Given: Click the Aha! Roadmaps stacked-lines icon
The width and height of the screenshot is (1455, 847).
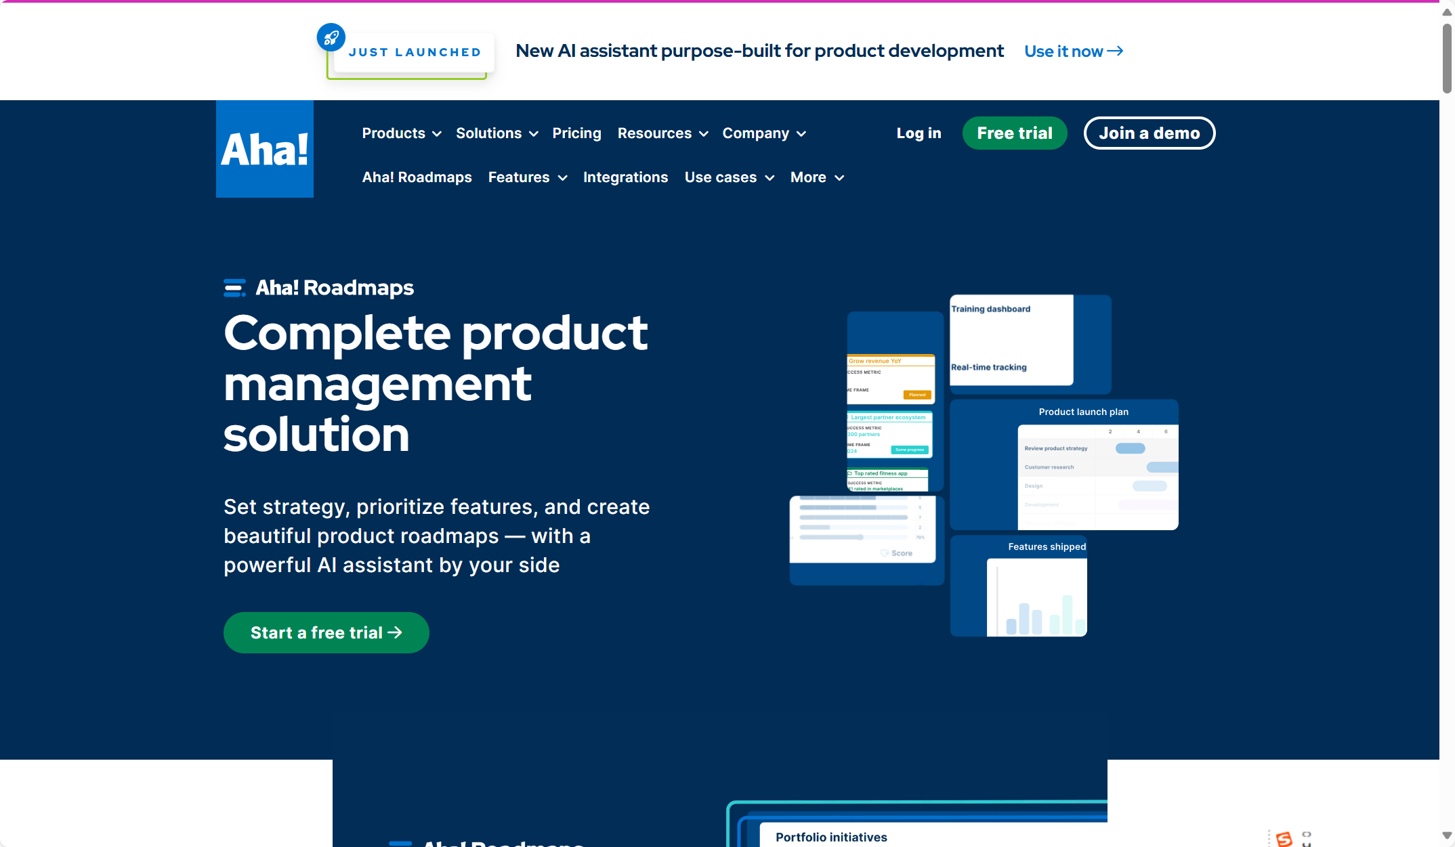Looking at the screenshot, I should point(234,288).
